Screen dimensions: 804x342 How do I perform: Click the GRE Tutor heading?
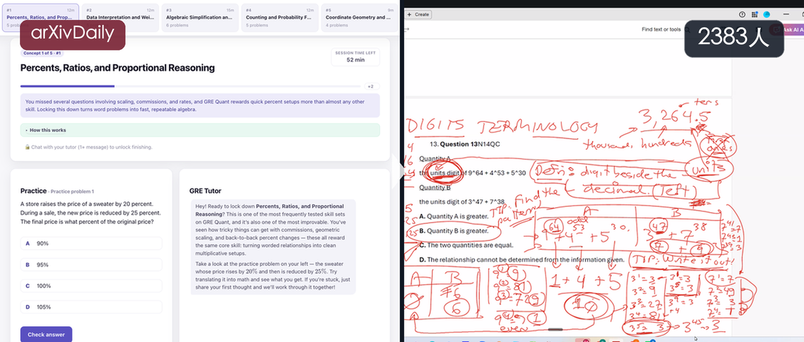(x=205, y=191)
